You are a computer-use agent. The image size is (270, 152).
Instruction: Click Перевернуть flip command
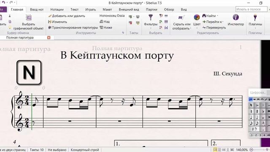[x=214, y=27]
